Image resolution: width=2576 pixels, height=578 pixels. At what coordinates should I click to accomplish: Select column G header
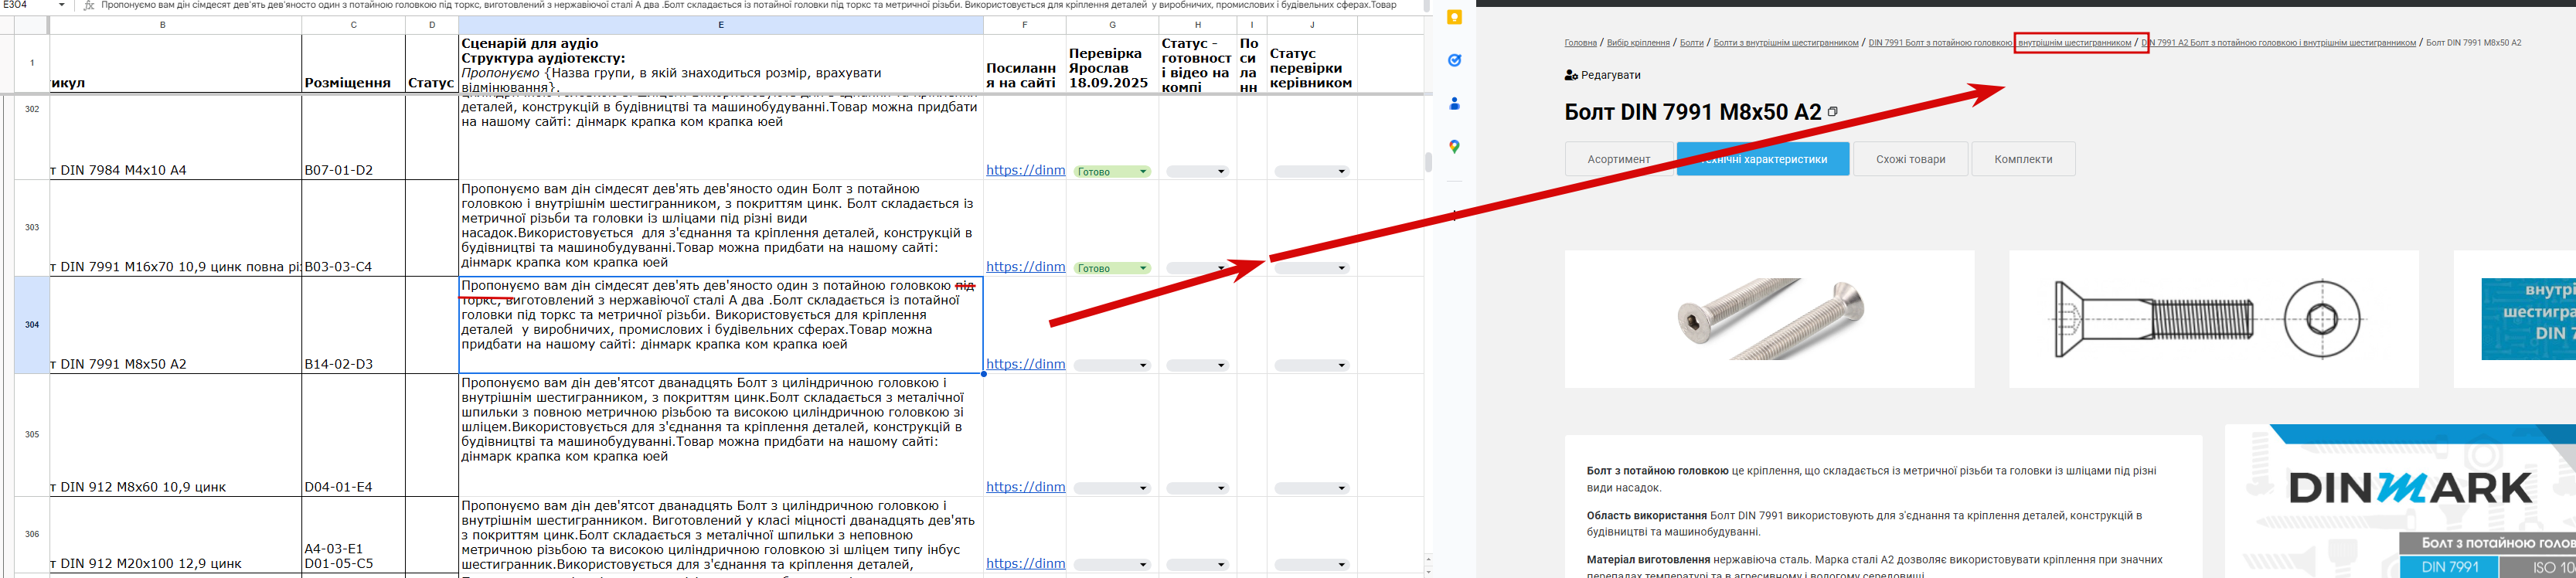pos(1112,25)
